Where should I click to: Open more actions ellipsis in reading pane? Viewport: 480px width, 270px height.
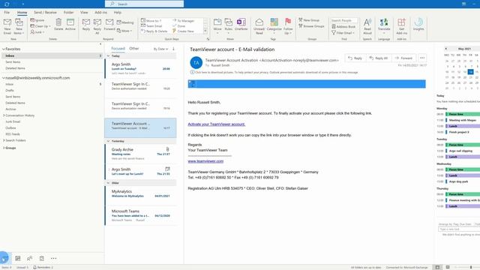(422, 58)
